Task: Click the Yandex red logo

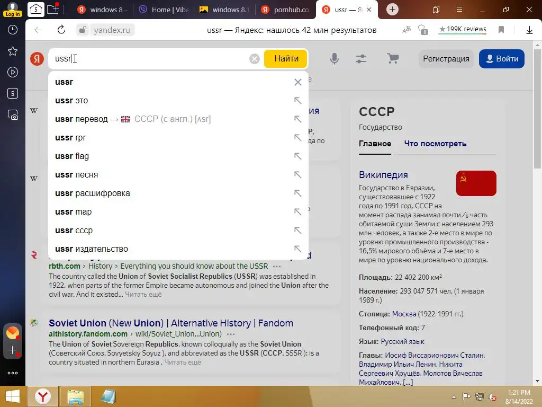Action: 37,59
